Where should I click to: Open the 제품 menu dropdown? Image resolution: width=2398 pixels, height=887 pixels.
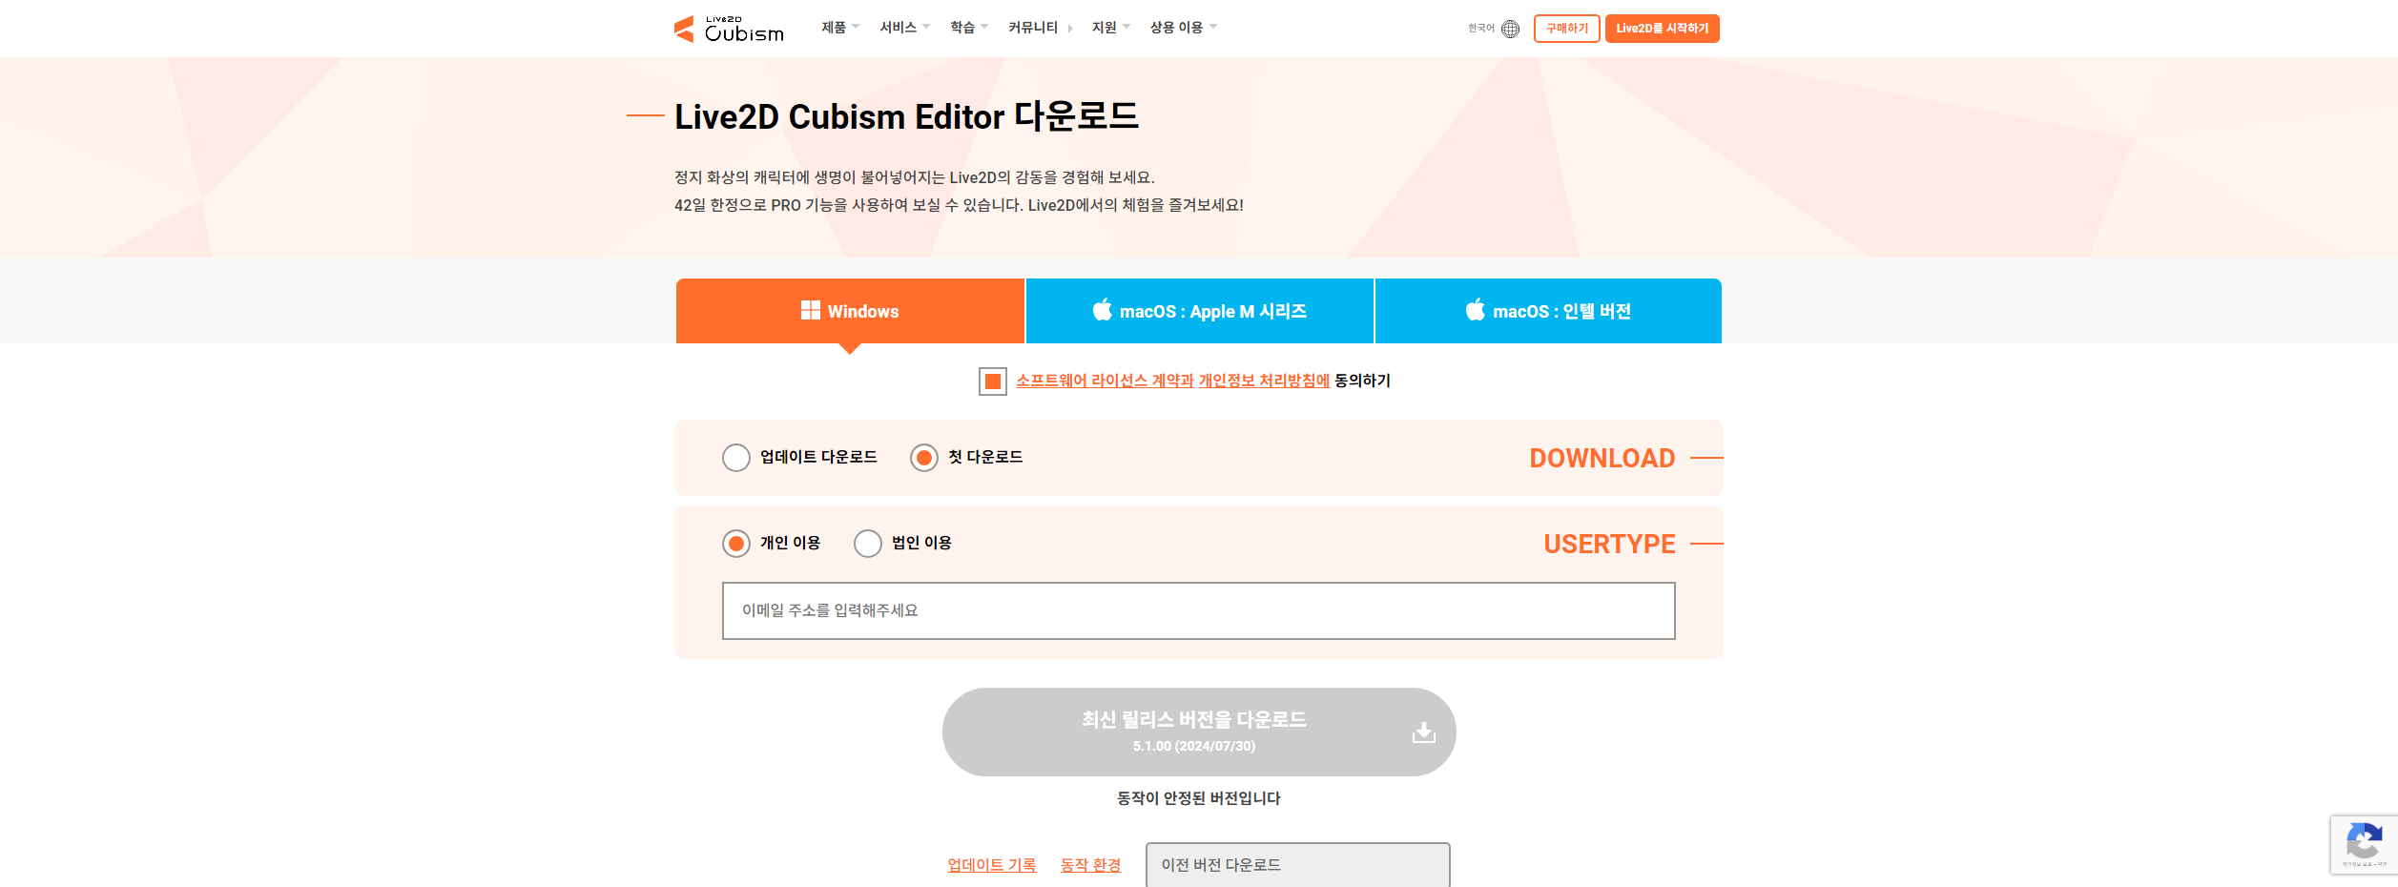click(x=840, y=28)
